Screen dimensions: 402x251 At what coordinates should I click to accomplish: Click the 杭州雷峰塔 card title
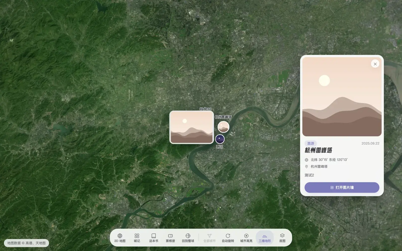(318, 150)
